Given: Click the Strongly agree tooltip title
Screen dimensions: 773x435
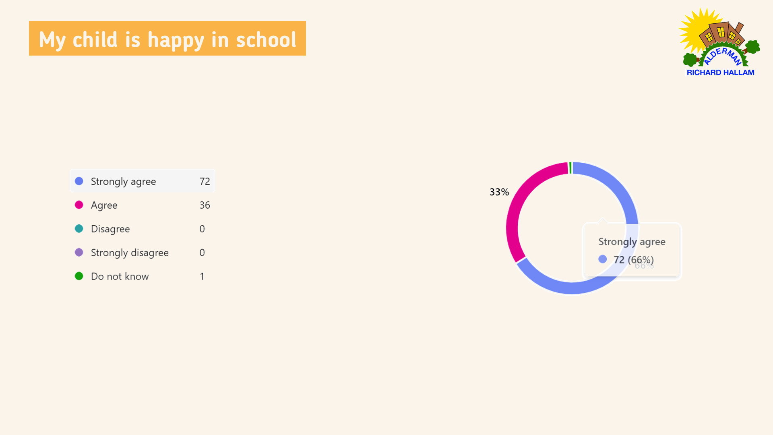Looking at the screenshot, I should [x=632, y=242].
